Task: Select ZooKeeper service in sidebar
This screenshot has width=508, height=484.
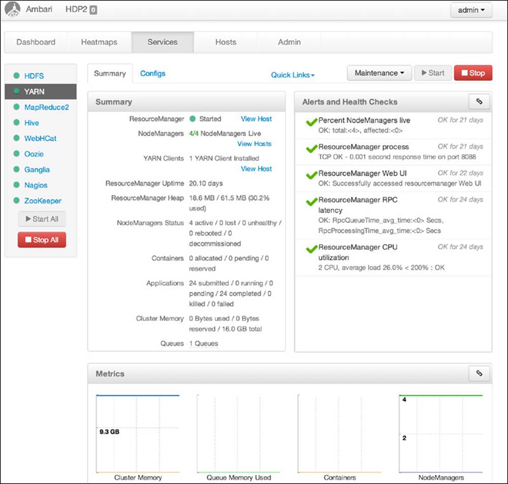Action: (43, 201)
